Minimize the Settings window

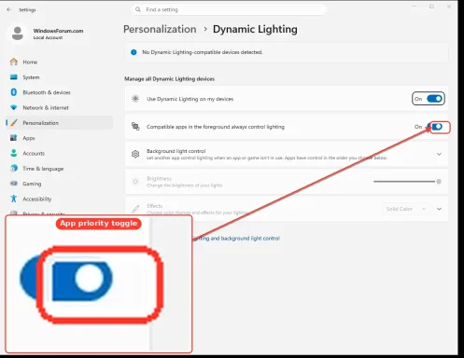[x=415, y=7]
